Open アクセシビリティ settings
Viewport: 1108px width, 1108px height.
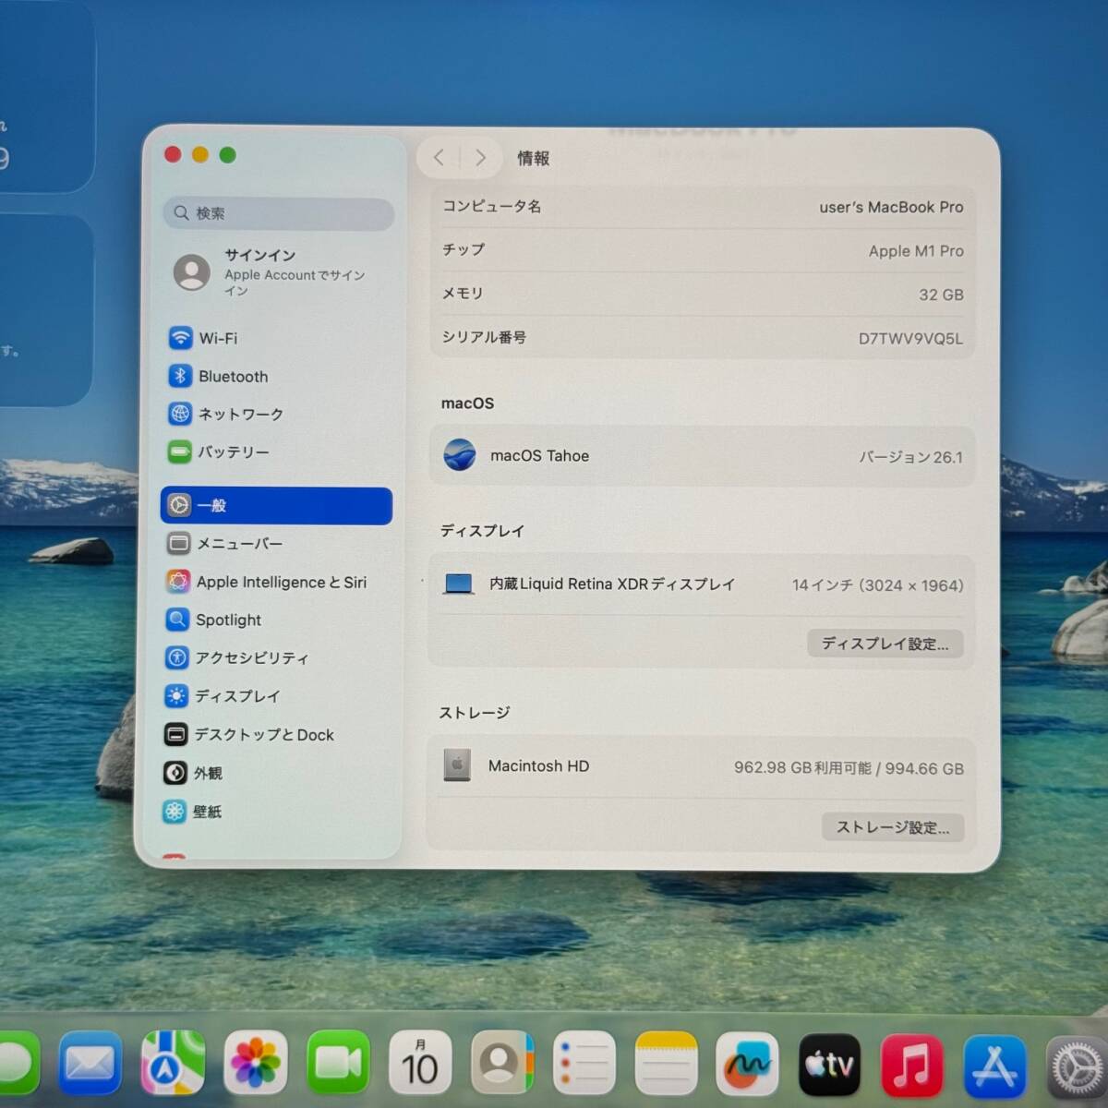(250, 658)
